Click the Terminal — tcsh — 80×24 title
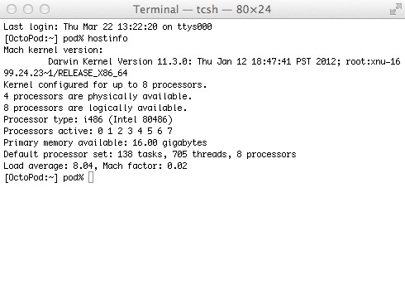Screen dimensions: 405x303 coord(202,9)
